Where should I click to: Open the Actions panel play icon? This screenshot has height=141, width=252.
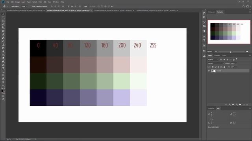click(204, 17)
